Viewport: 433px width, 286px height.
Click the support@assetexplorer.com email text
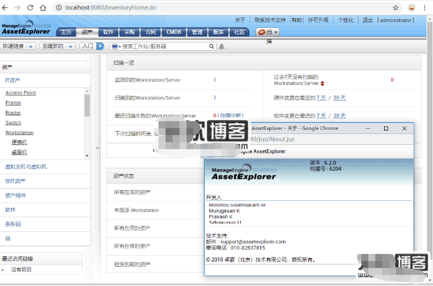253,242
